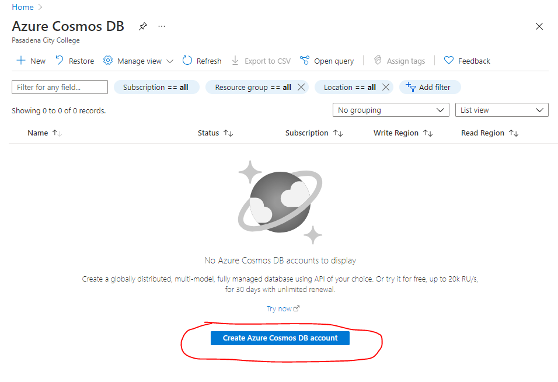Click the Restore toolbar button
This screenshot has width=558, height=382.
coord(75,61)
